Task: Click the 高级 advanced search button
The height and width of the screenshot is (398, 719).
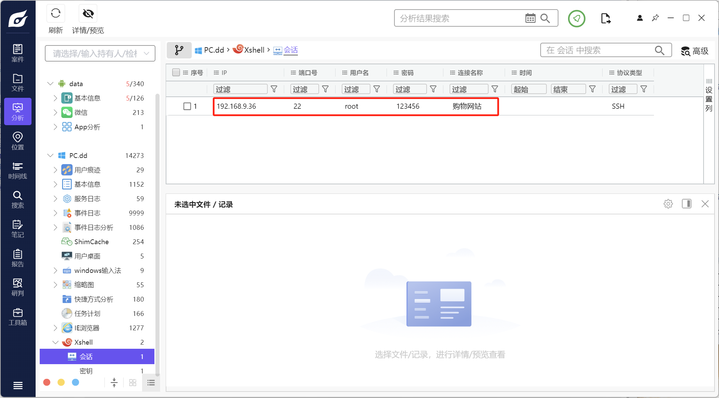Action: coord(694,51)
